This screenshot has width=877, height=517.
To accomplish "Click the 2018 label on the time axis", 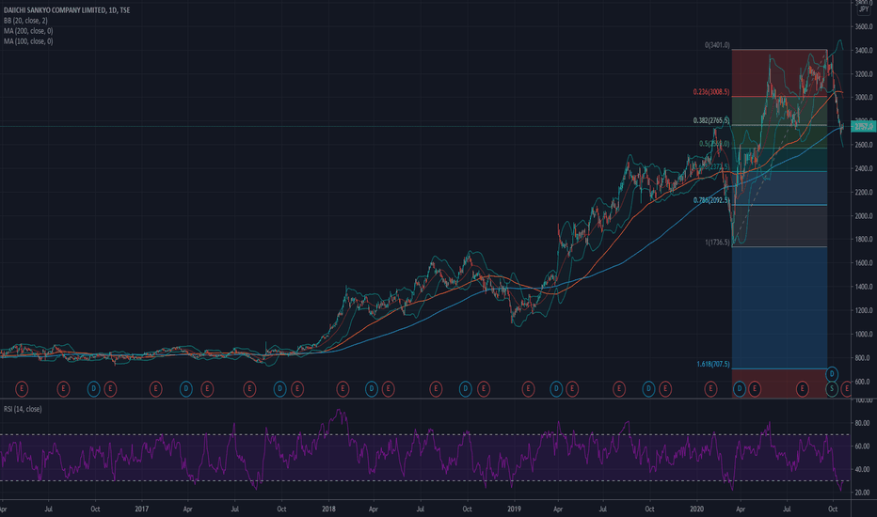I will [328, 509].
